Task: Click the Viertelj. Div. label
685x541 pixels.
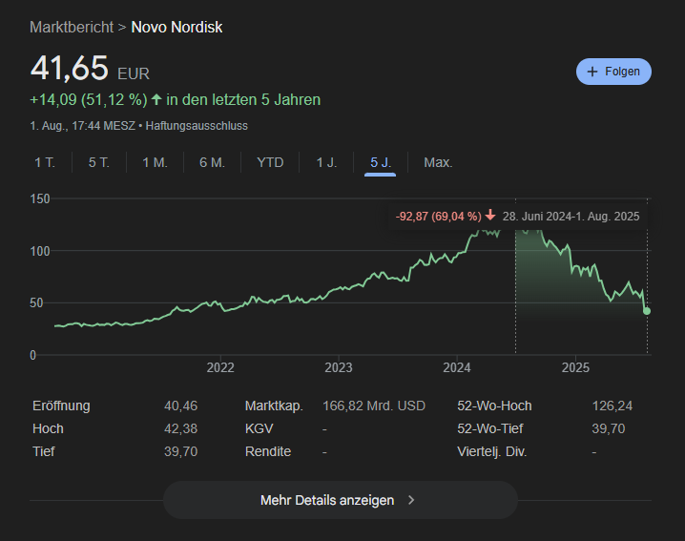Action: [492, 451]
